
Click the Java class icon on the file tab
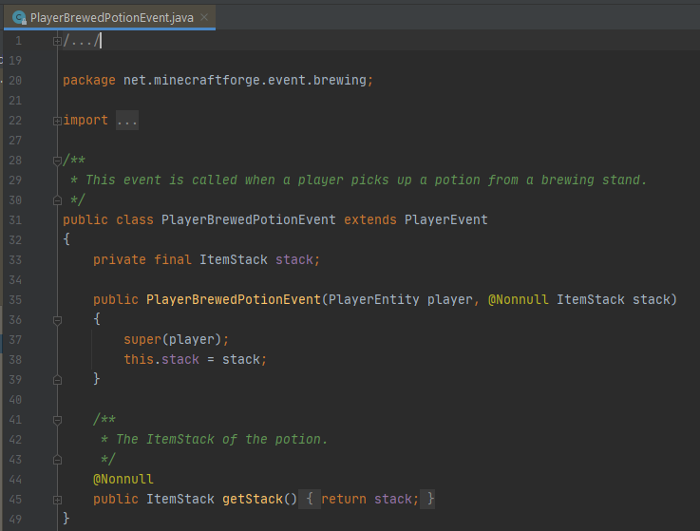[18, 16]
